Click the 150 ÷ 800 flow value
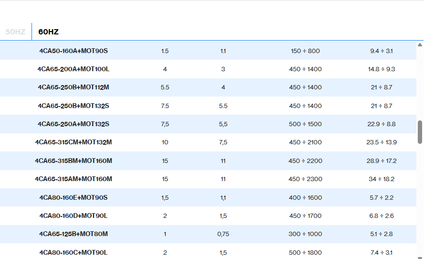This screenshot has height=259, width=424. 305,51
